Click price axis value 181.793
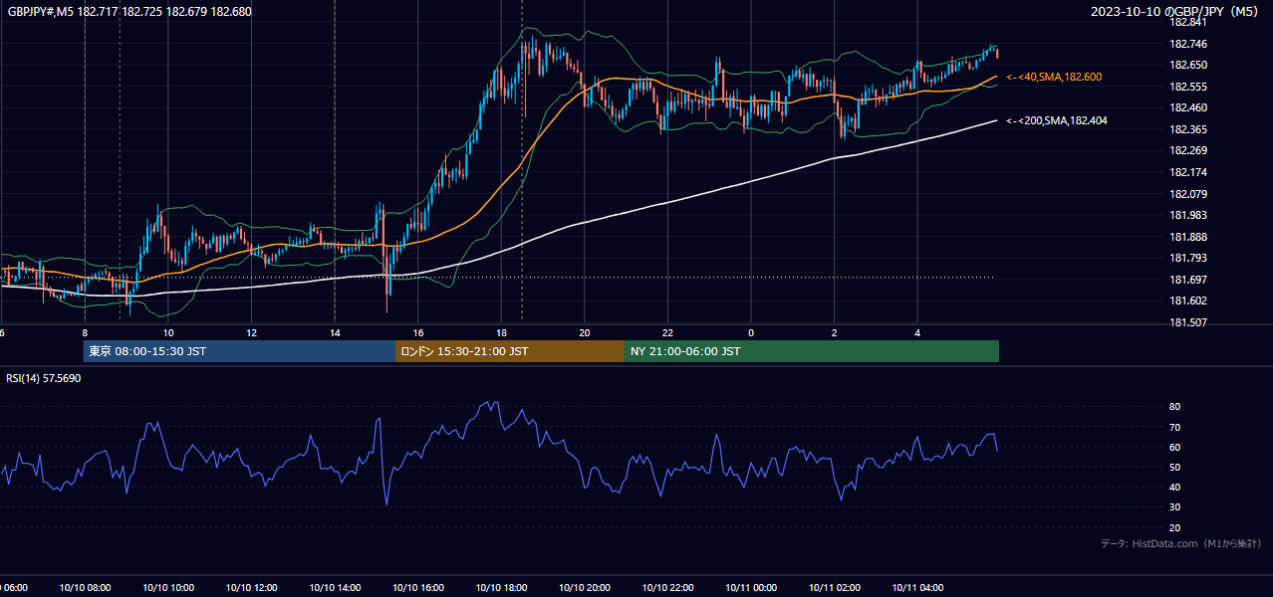This screenshot has width=1273, height=597. point(1187,258)
